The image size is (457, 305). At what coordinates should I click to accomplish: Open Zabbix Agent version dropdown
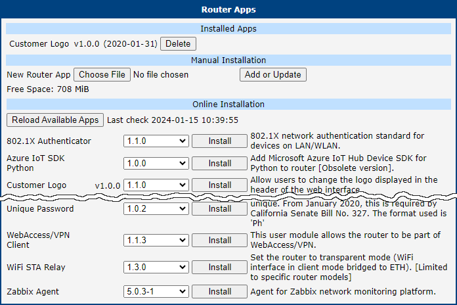point(156,292)
